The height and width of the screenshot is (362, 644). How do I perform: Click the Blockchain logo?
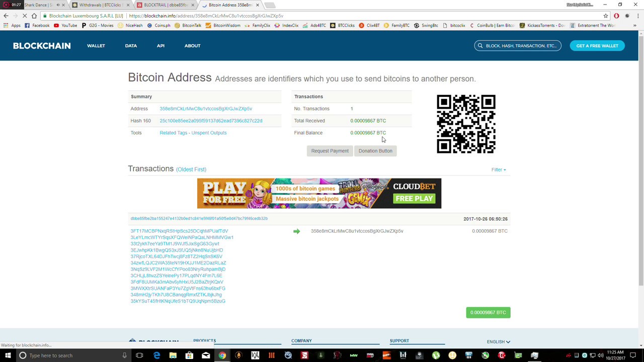(x=42, y=46)
